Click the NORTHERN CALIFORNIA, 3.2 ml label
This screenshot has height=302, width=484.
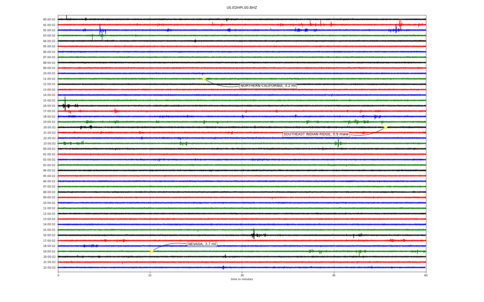tap(268, 86)
